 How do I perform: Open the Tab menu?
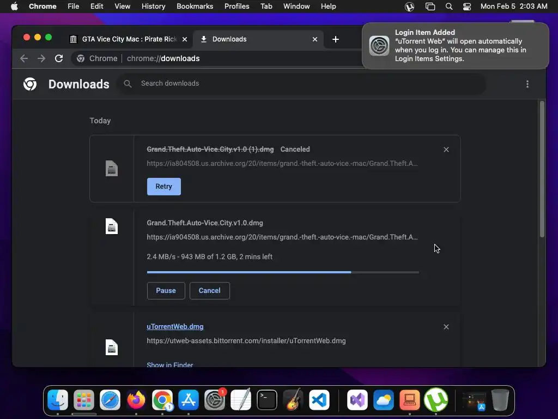[x=266, y=7]
